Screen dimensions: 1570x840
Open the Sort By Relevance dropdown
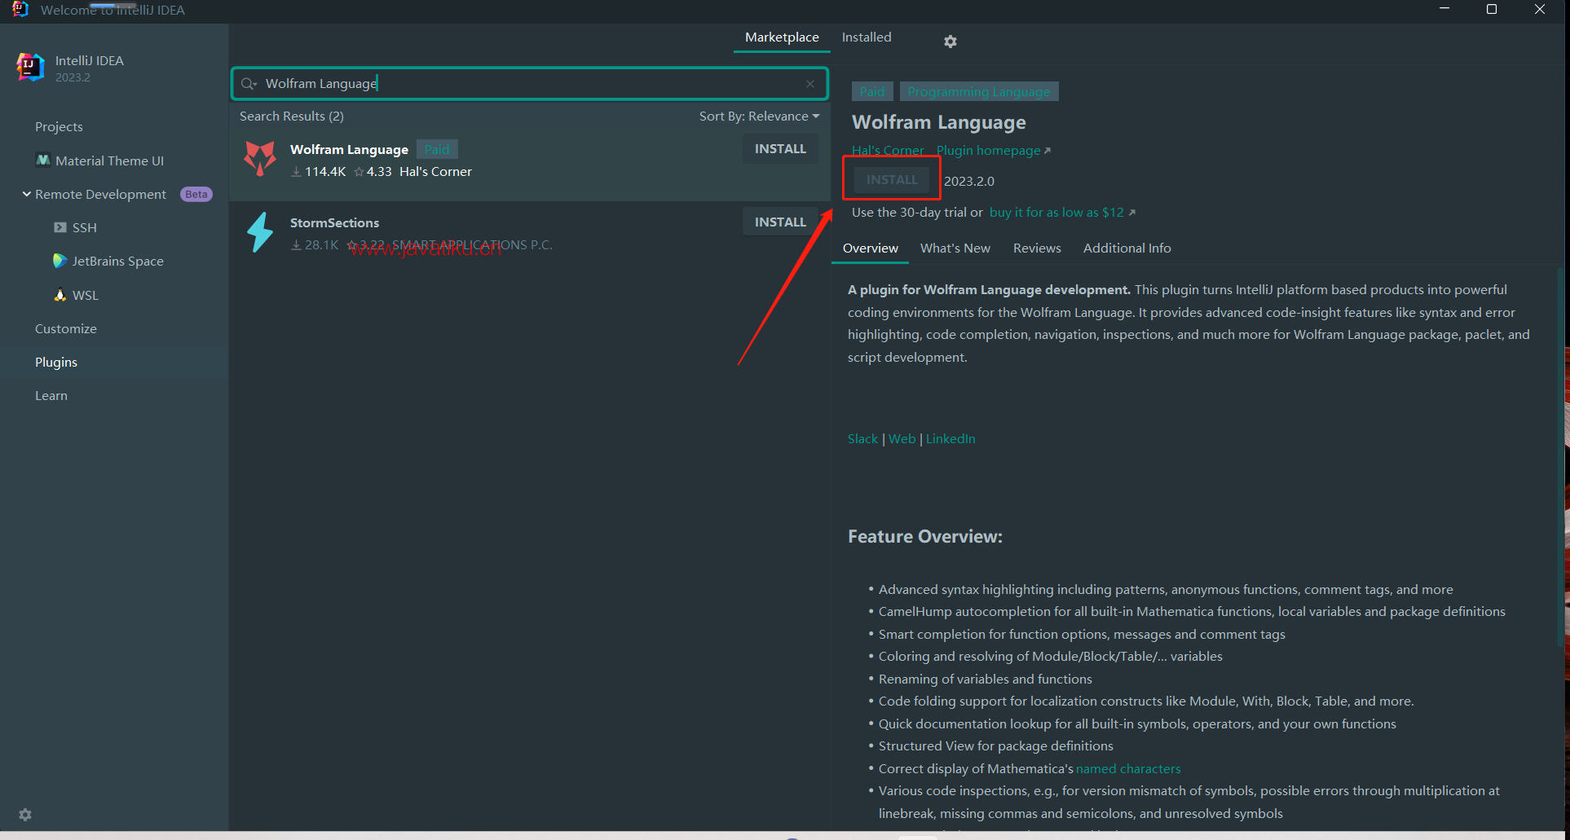759,117
